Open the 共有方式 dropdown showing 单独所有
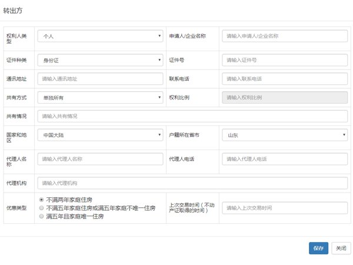 [x=100, y=97]
